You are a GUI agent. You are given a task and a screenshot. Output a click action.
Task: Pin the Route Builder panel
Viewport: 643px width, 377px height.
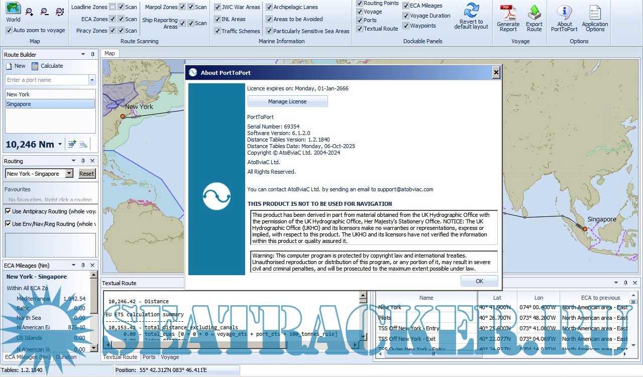pyautogui.click(x=92, y=54)
